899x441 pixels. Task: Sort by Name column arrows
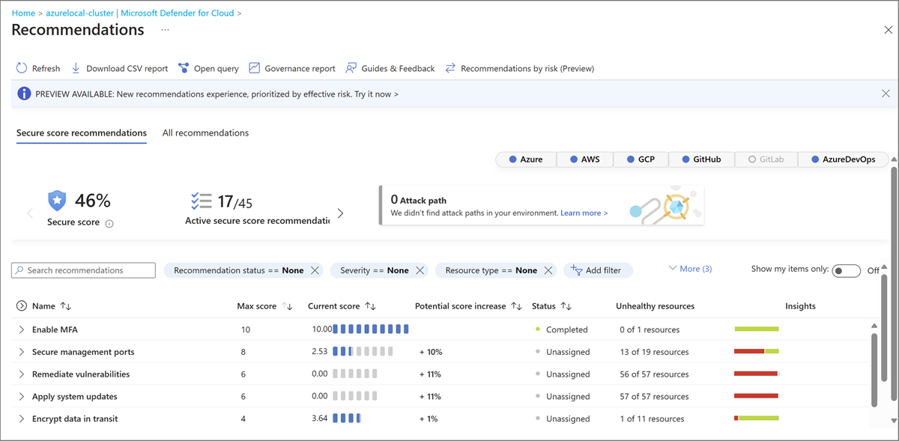click(x=66, y=306)
